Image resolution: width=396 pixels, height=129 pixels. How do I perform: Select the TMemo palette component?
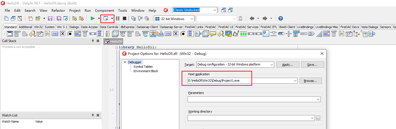click(47, 34)
